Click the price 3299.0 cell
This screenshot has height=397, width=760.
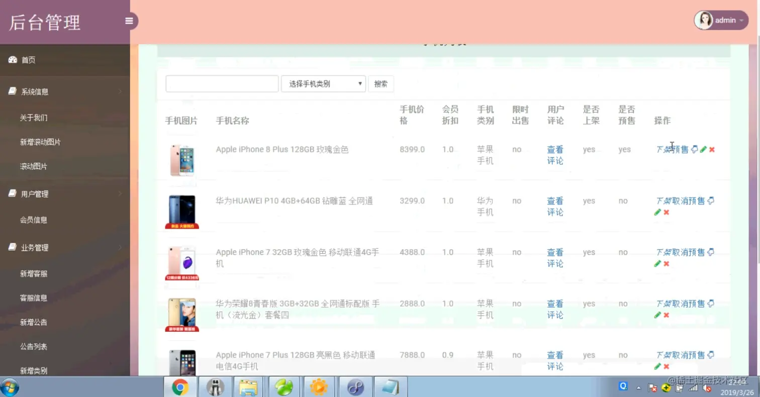(x=412, y=201)
